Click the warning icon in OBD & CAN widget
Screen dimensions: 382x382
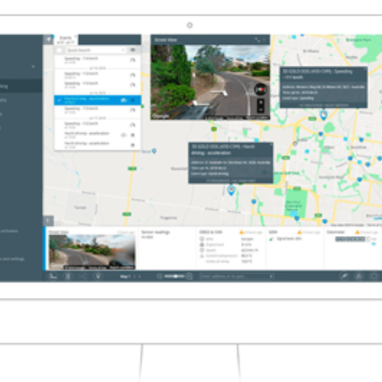click(241, 232)
